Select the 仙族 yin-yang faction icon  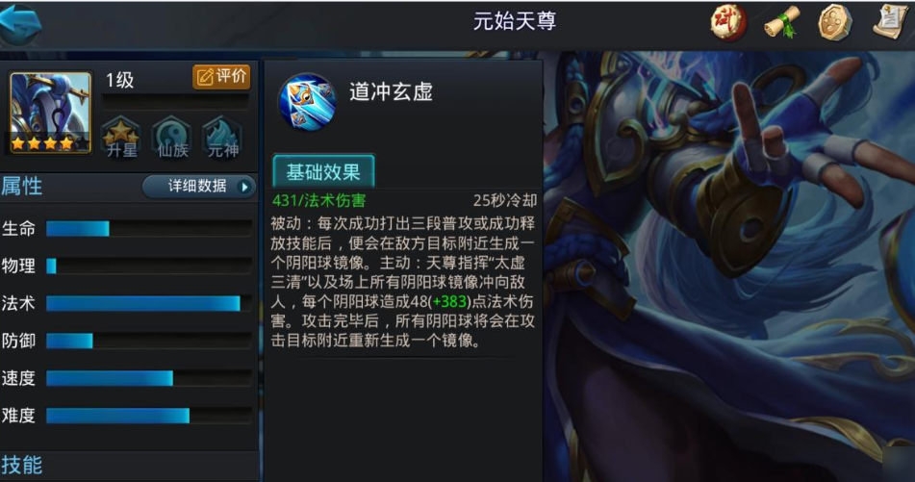172,138
